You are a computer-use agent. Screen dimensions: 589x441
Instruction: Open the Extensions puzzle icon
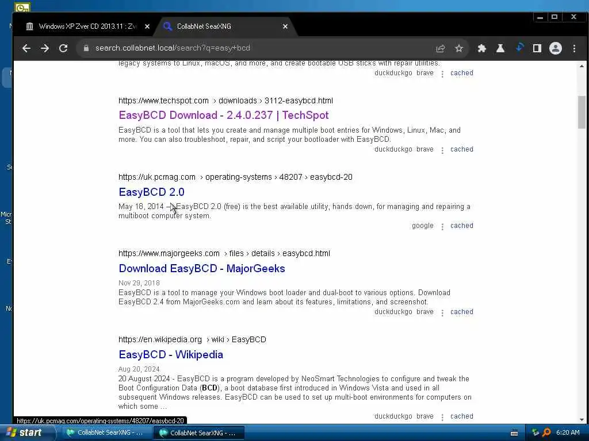click(x=481, y=48)
